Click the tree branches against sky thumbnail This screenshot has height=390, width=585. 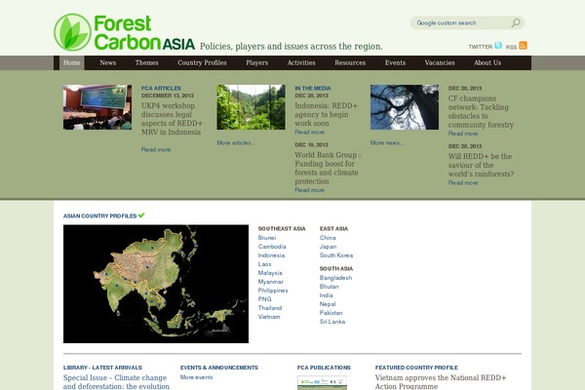point(405,107)
